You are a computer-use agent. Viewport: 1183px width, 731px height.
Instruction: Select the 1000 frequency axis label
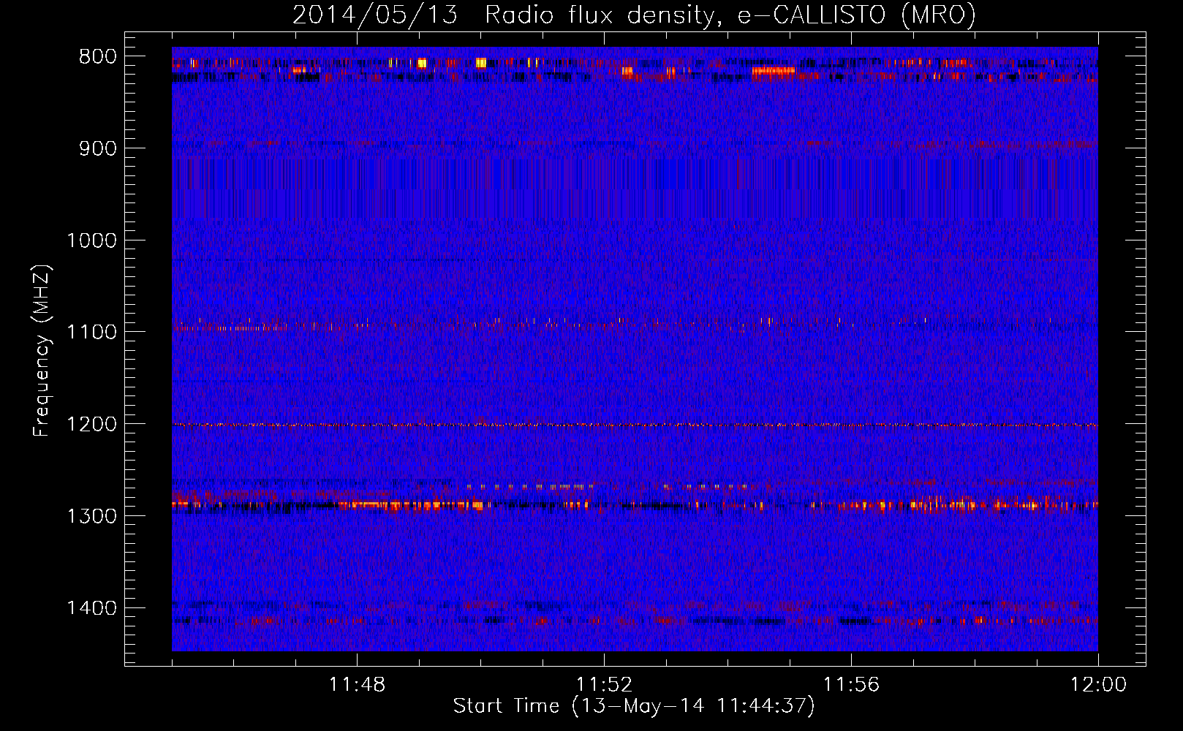coord(92,240)
